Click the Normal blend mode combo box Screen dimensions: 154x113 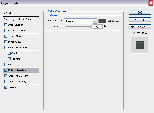coord(81,21)
